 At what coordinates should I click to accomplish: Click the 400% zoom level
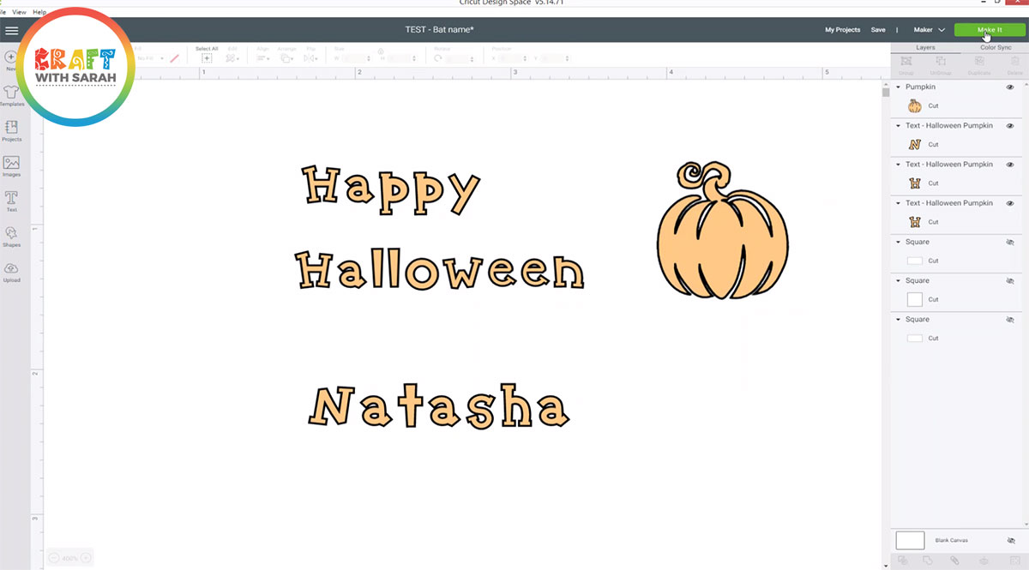click(x=69, y=558)
